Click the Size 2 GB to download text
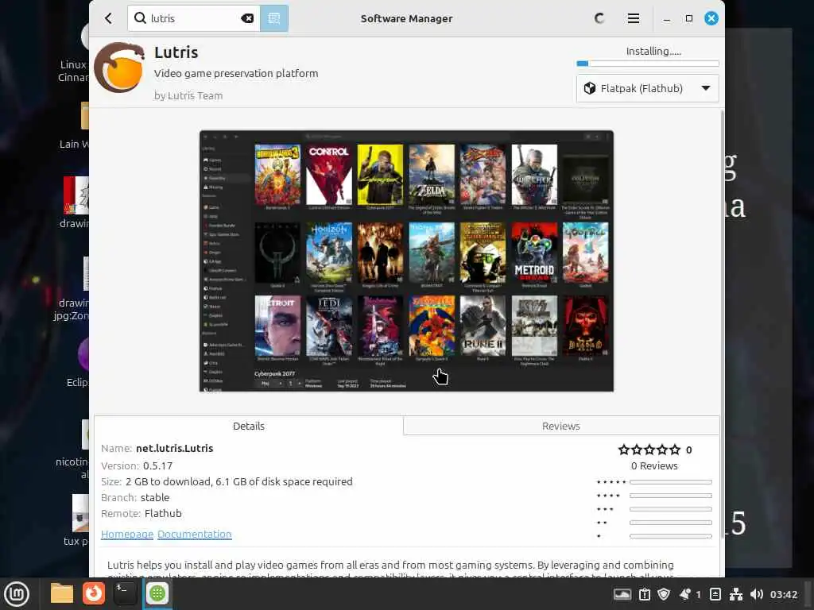This screenshot has height=610, width=814. [238, 481]
